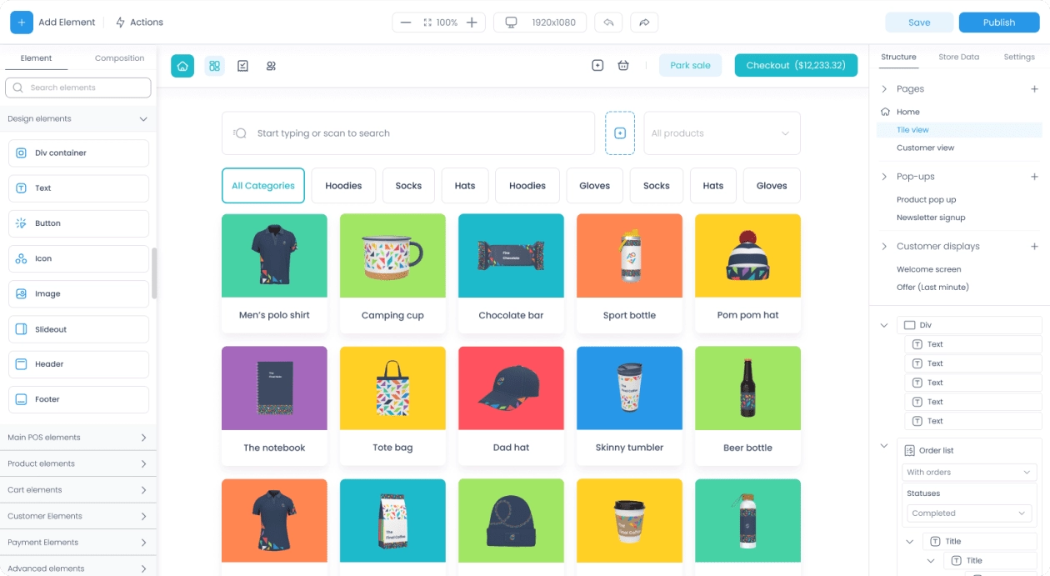Open the Store Data tab
1050x576 pixels.
tap(958, 57)
